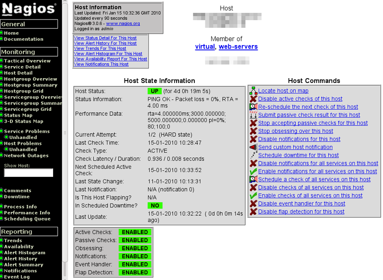Open View Alert Histogram For This Host
Image resolution: width=383 pixels, height=280 pixels.
tap(108, 54)
